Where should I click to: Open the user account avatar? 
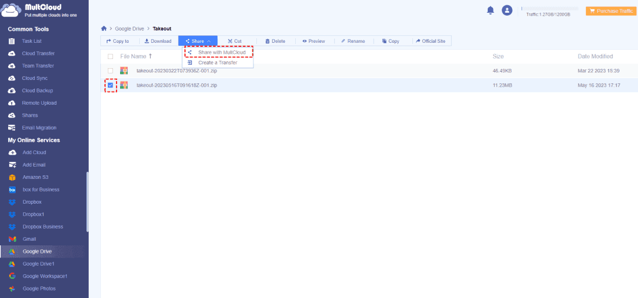[507, 10]
